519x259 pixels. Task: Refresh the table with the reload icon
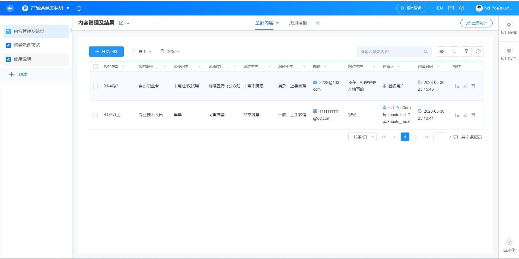[478, 52]
